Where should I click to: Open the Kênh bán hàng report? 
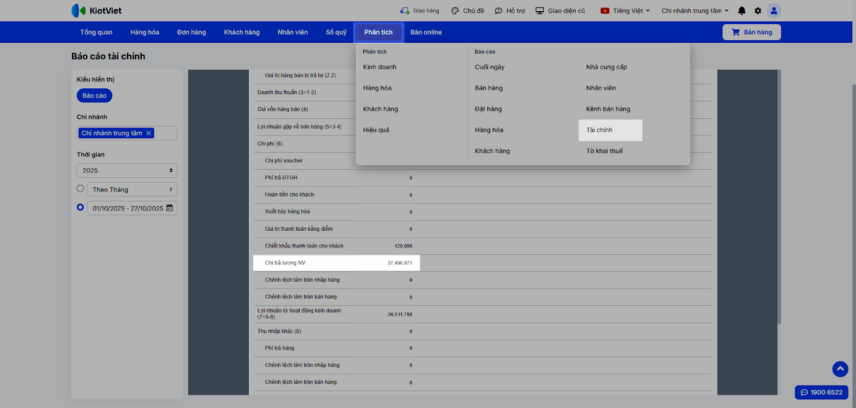[608, 109]
